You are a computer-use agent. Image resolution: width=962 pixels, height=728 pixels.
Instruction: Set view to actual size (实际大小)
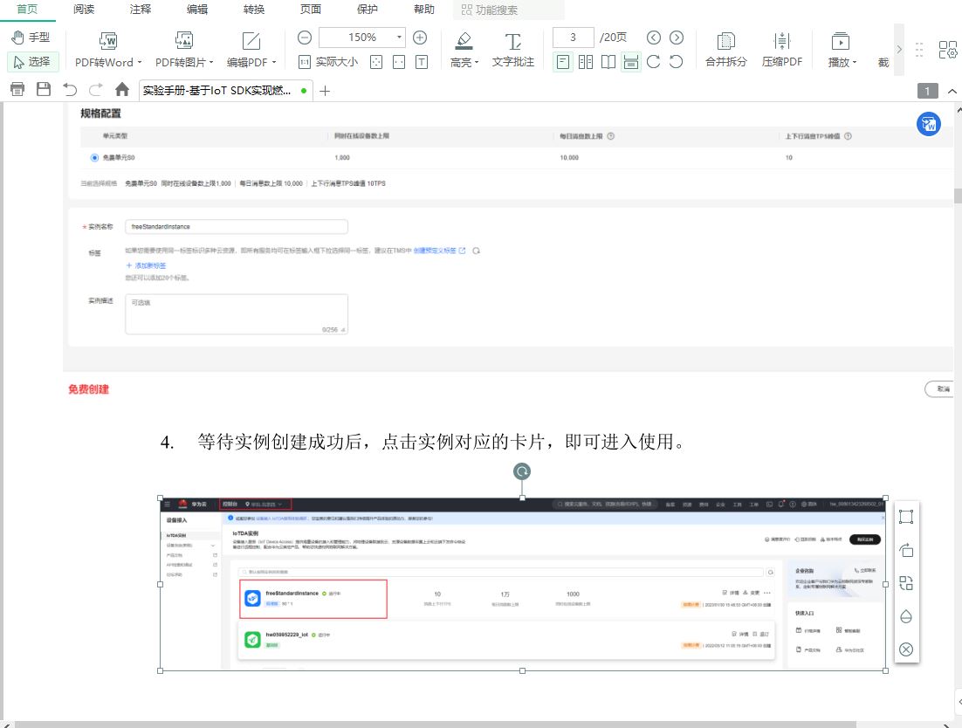pos(328,62)
